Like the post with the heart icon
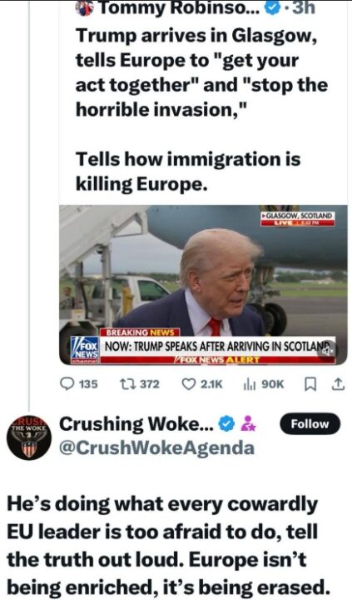Screen dimensions: 352x600 188,384
